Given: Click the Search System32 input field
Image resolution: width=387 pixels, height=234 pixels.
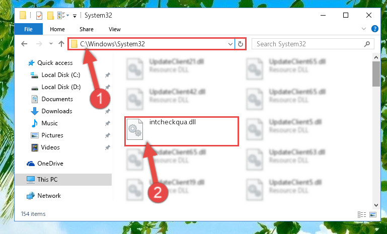Looking at the screenshot, I should click(x=308, y=44).
